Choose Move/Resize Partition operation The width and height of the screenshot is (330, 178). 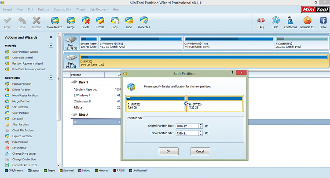(25, 95)
